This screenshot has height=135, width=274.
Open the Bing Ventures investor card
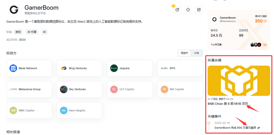[79, 68]
